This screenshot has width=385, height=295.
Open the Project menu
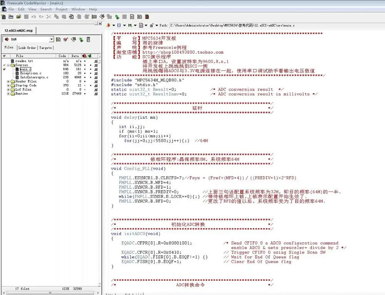click(62, 9)
